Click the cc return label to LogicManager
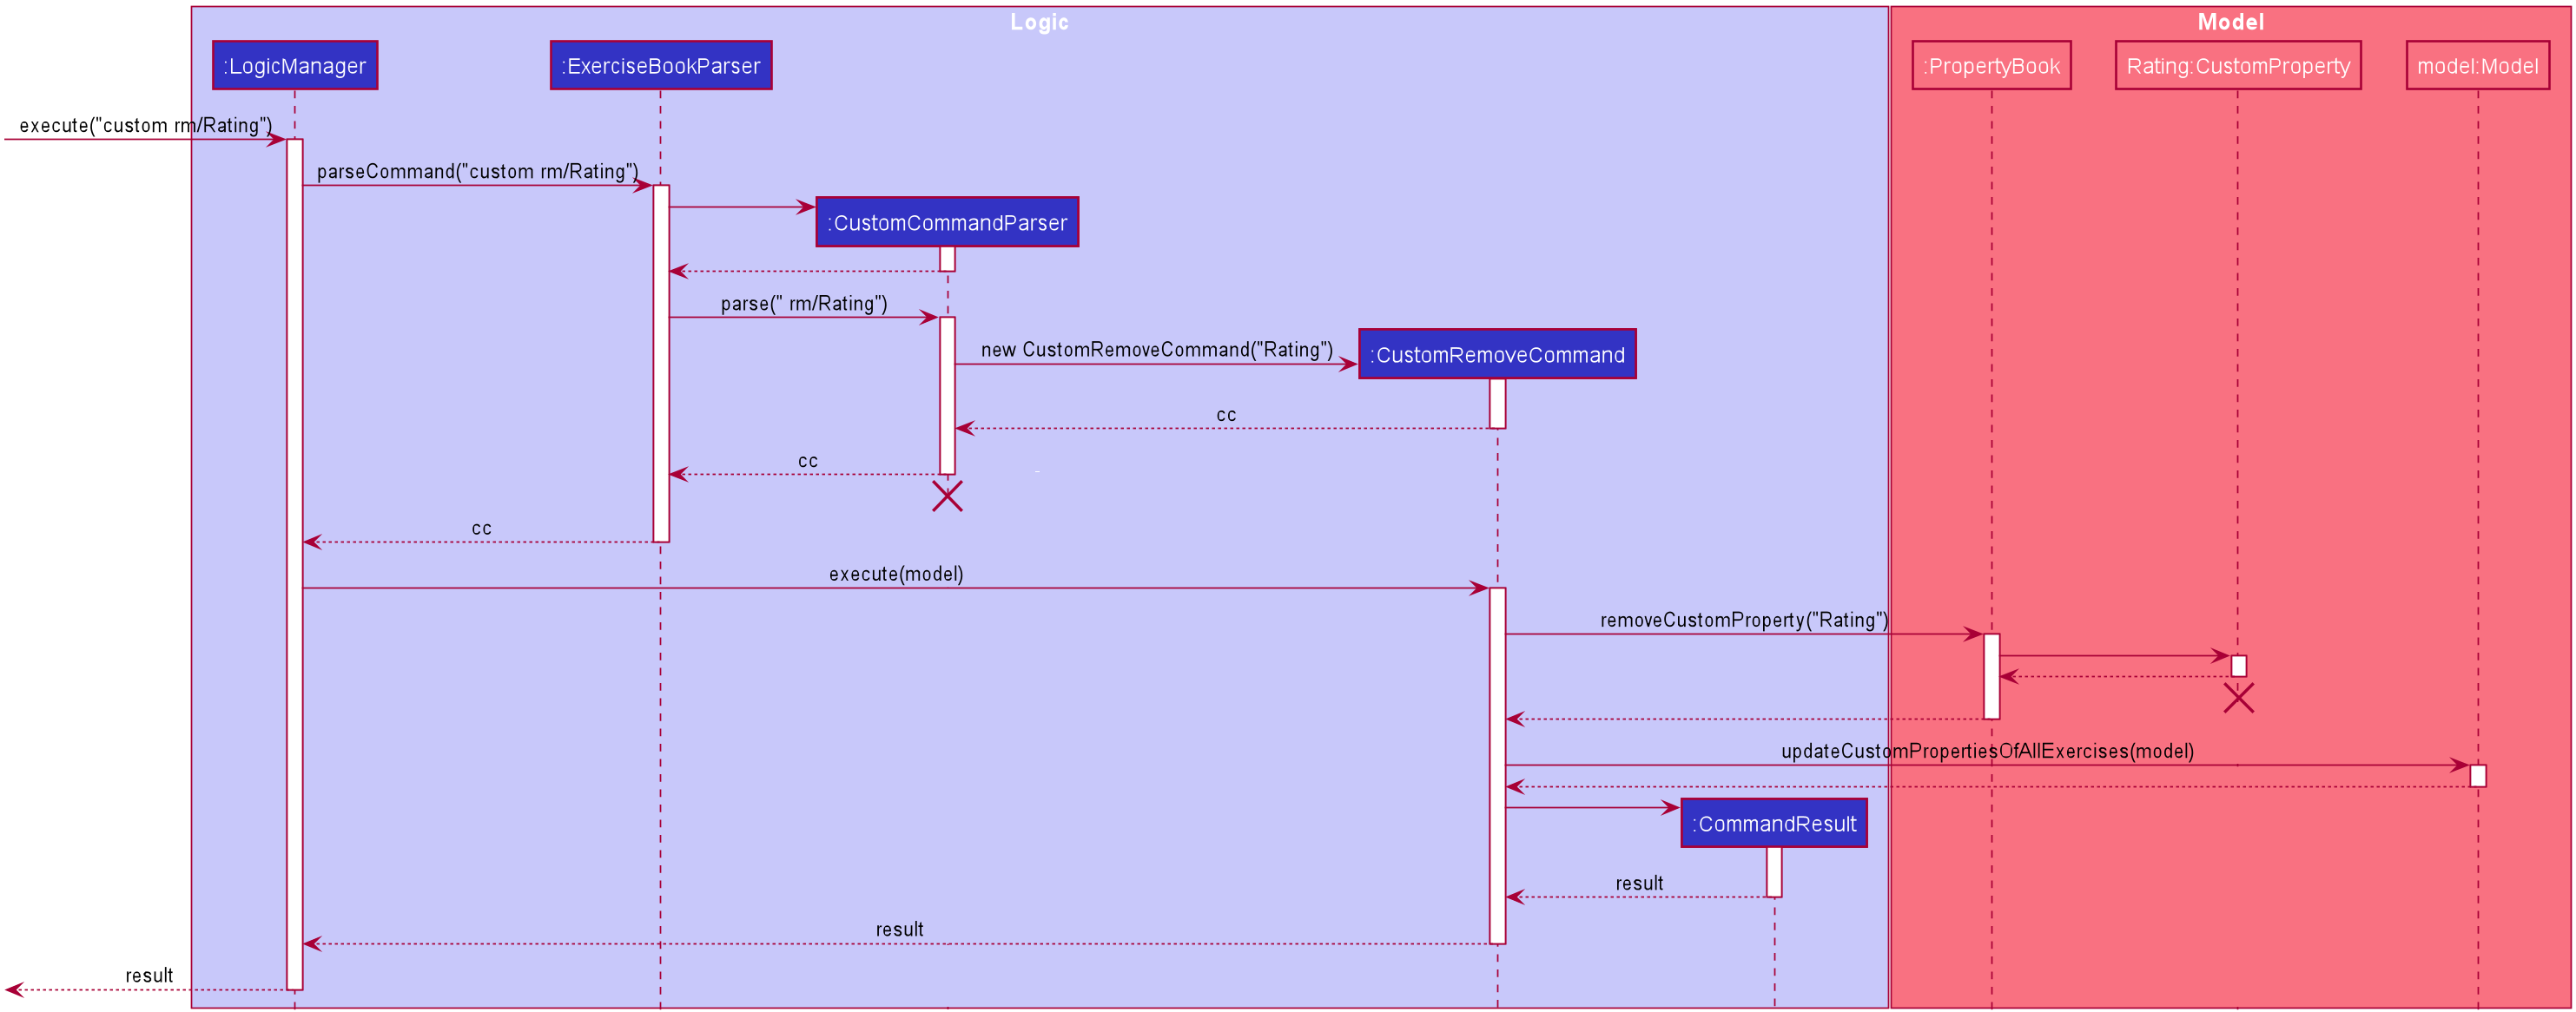 481,528
